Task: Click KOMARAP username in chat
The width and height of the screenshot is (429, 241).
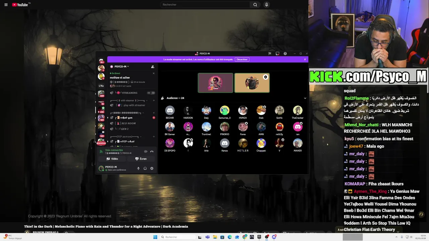Action: pos(355,184)
